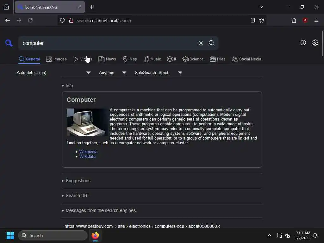Image resolution: width=324 pixels, height=243 pixels.
Task: Click the browser forward arrow
Action: click(19, 20)
